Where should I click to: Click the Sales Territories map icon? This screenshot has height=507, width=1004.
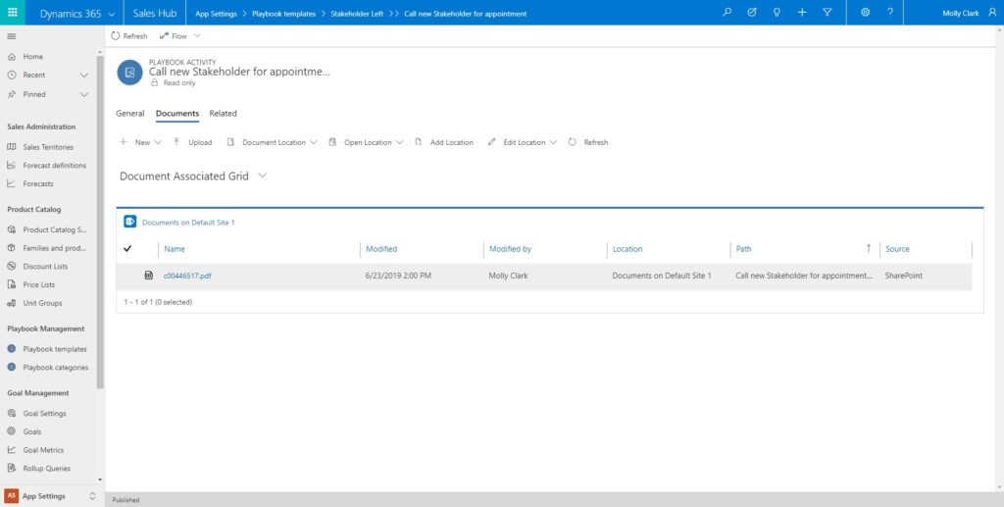[x=11, y=146]
